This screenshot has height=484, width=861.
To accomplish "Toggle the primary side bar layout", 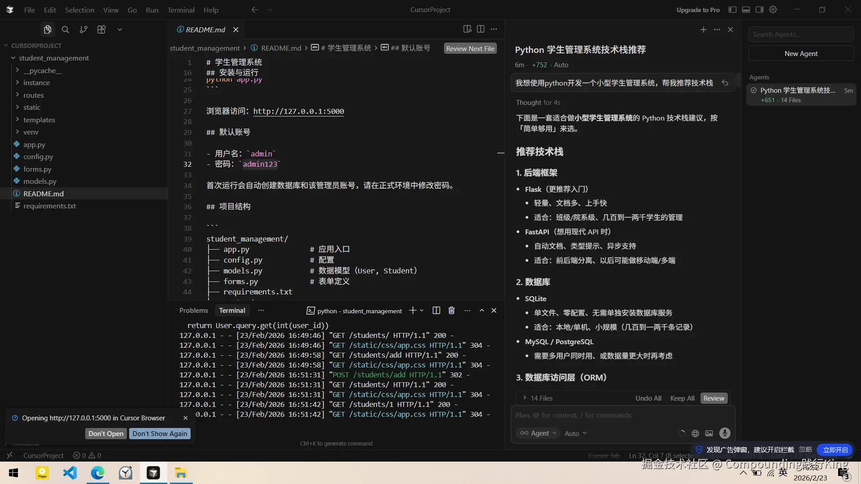I will pos(732,9).
